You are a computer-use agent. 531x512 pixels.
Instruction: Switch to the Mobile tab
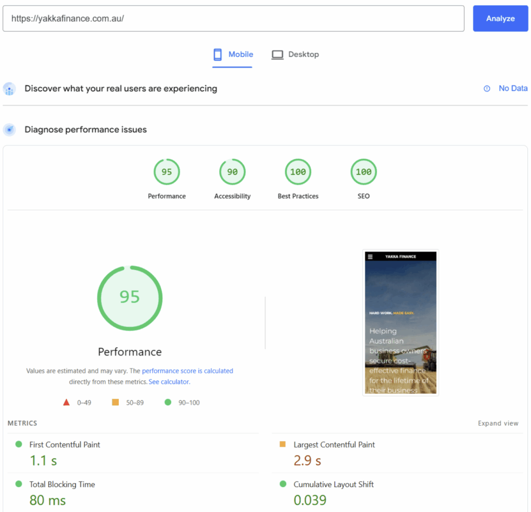[233, 54]
